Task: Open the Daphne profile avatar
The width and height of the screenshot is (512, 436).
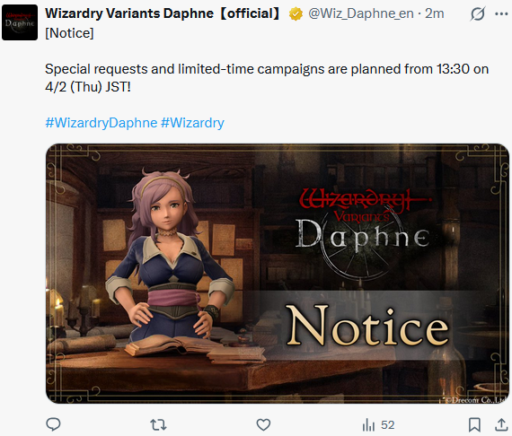Action: (x=20, y=22)
